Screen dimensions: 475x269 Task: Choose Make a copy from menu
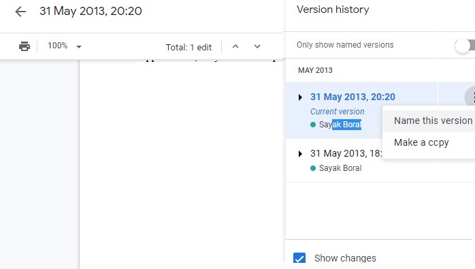429,142
